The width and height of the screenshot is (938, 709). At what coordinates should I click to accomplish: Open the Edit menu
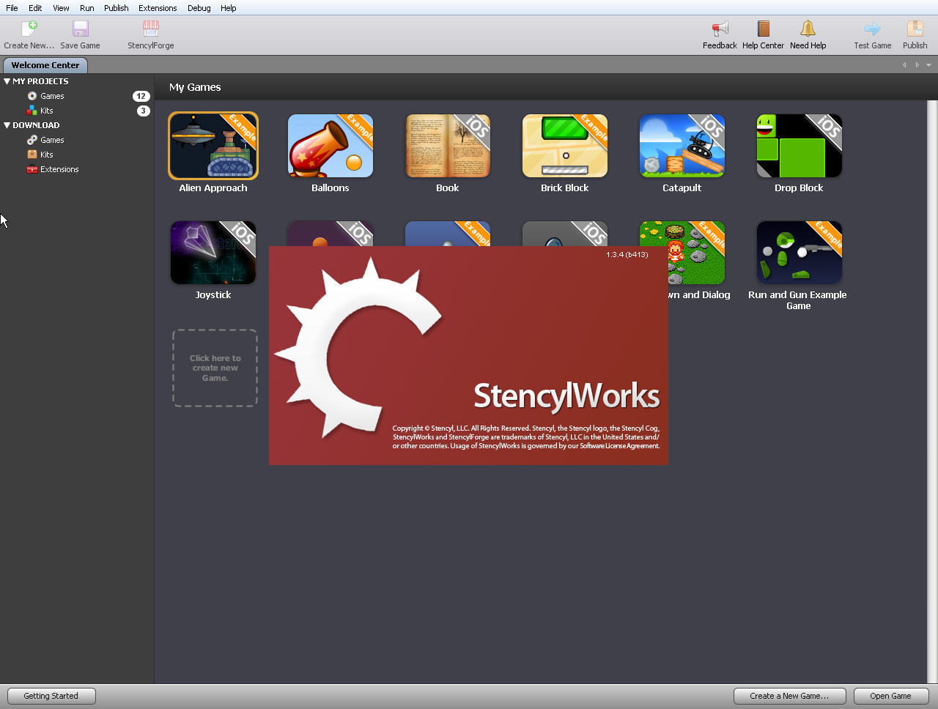coord(35,8)
